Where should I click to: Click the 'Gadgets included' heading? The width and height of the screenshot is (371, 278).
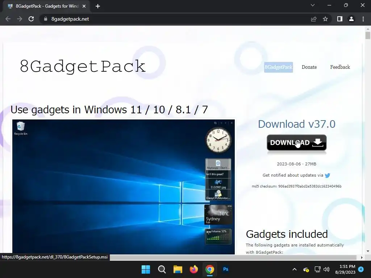(x=287, y=234)
